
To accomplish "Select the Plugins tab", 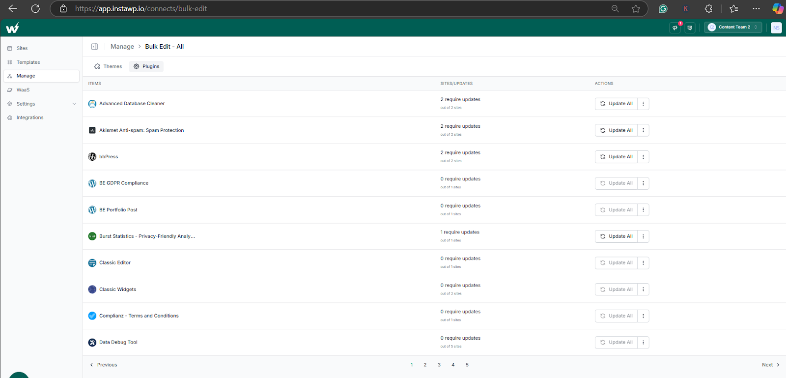I will point(146,66).
